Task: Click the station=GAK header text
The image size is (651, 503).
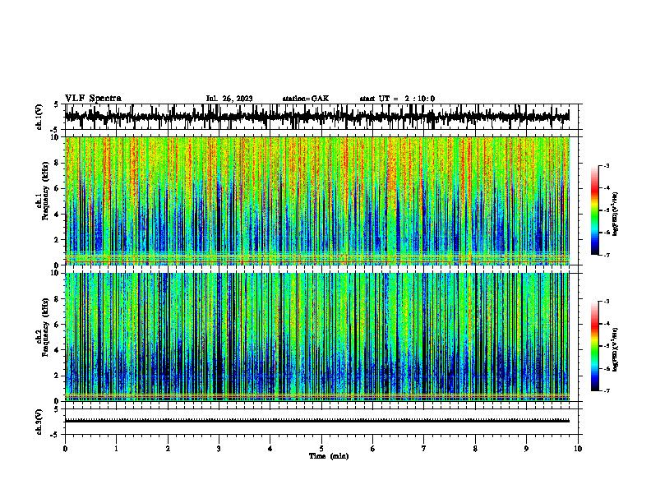Action: 306,99
